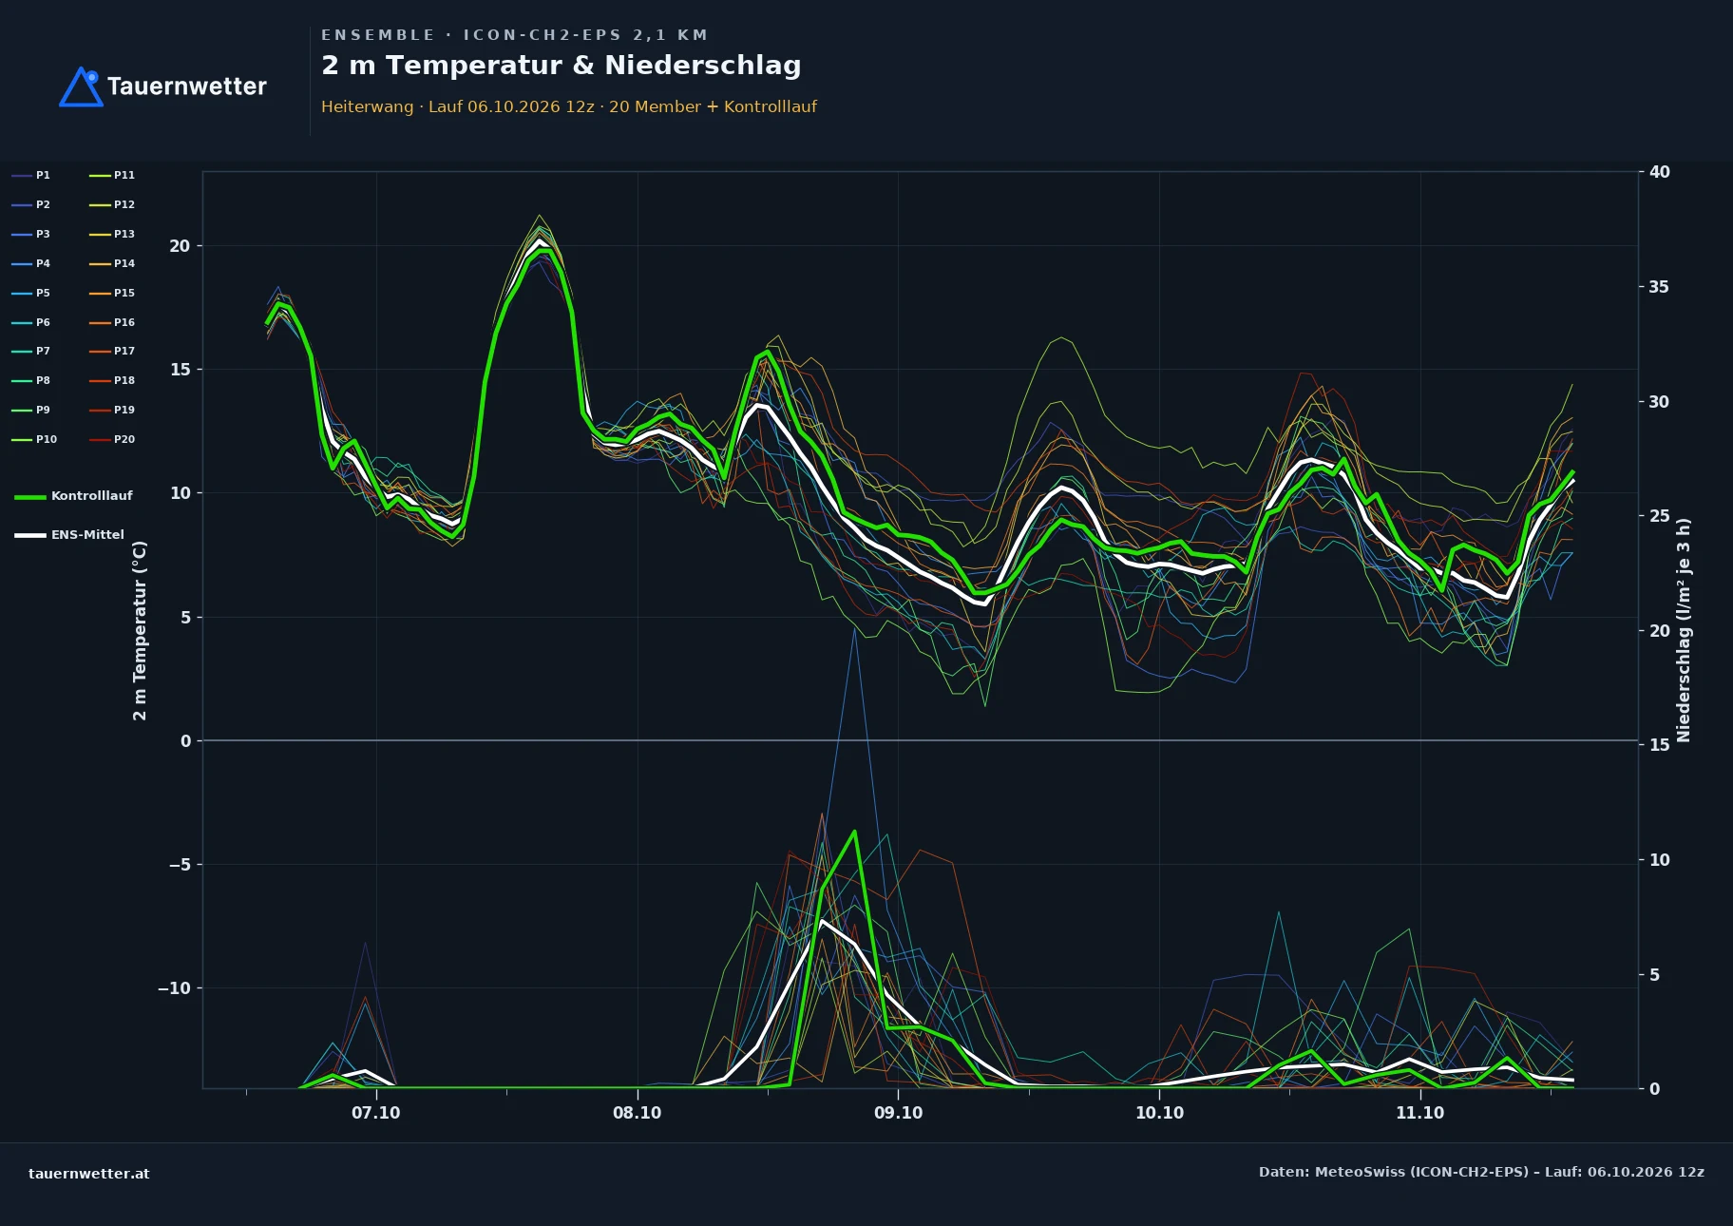Click legend entry P9
This screenshot has width=1733, height=1226.
pyautogui.click(x=30, y=410)
